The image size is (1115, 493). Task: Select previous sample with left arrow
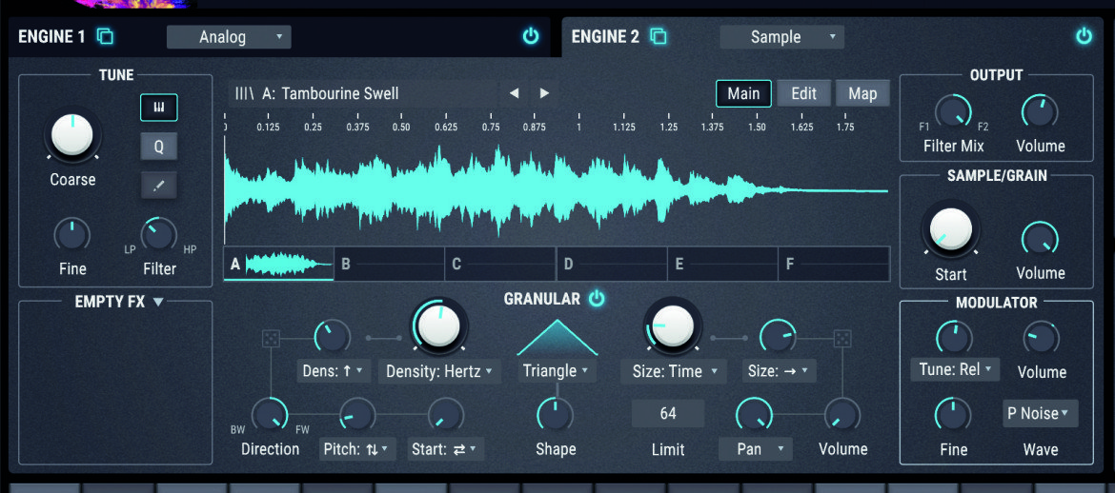click(514, 93)
